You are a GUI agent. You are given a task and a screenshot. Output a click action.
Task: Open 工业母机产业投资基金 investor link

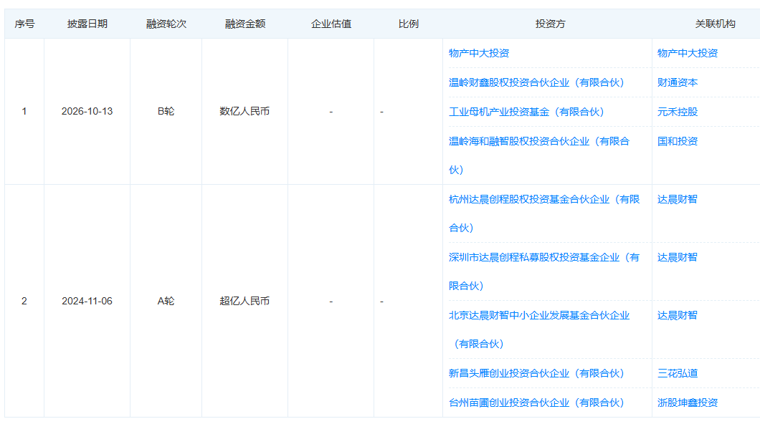(526, 112)
